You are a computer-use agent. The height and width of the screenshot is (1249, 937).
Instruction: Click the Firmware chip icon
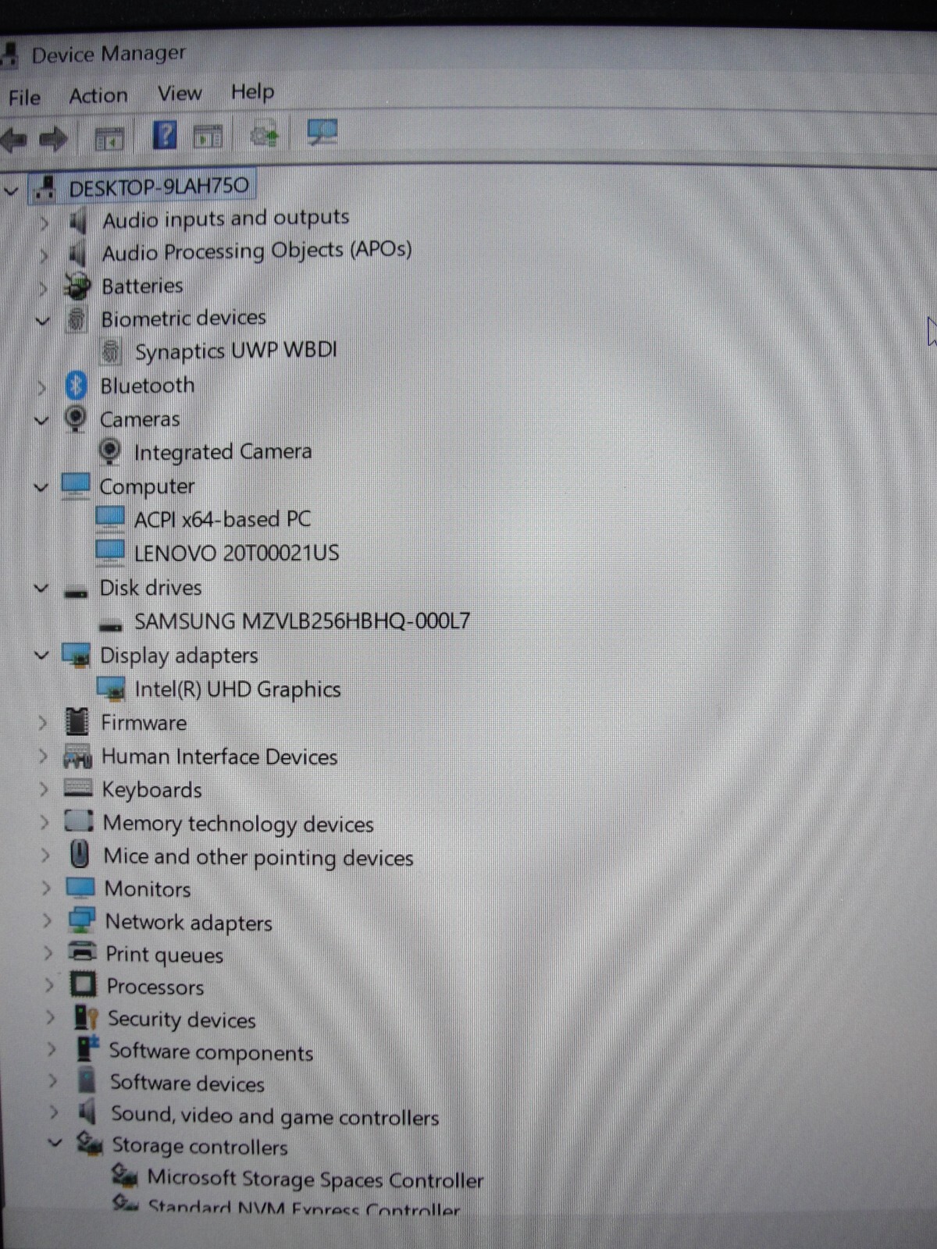click(x=77, y=722)
